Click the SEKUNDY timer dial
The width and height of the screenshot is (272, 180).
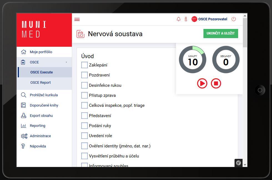[226, 60]
